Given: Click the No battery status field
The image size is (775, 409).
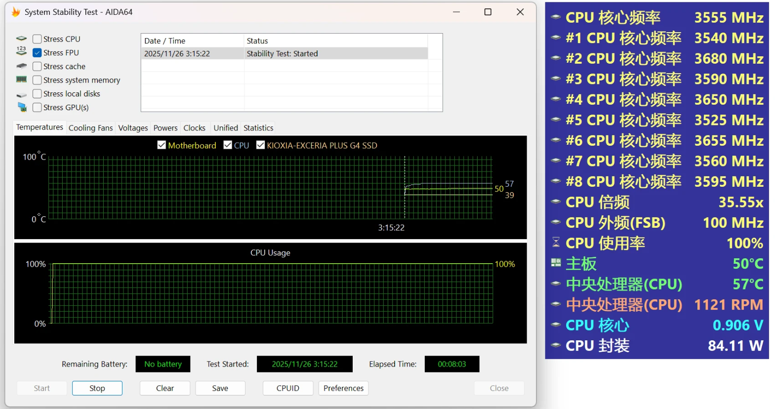Looking at the screenshot, I should [163, 364].
